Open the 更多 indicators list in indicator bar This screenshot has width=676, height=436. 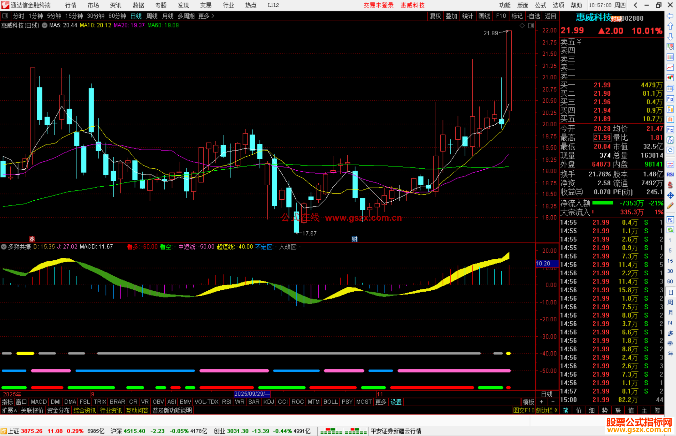[x=381, y=402]
